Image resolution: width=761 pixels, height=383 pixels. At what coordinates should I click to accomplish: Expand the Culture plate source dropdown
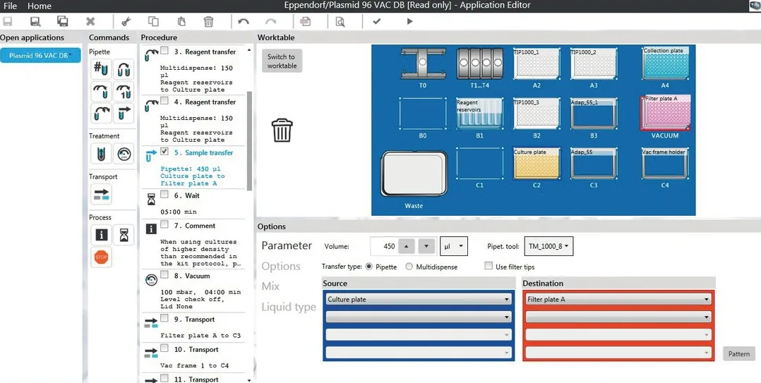click(419, 300)
